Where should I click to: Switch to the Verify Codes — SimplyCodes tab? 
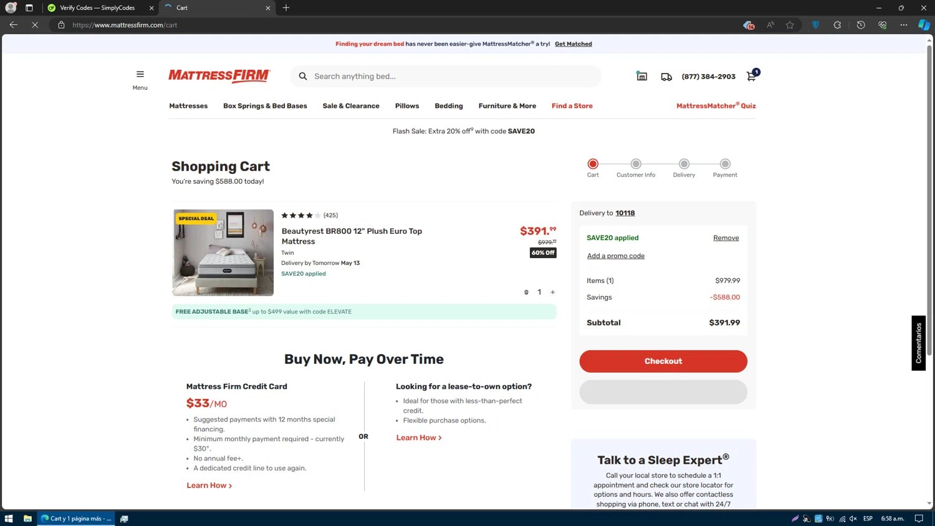[x=97, y=8]
